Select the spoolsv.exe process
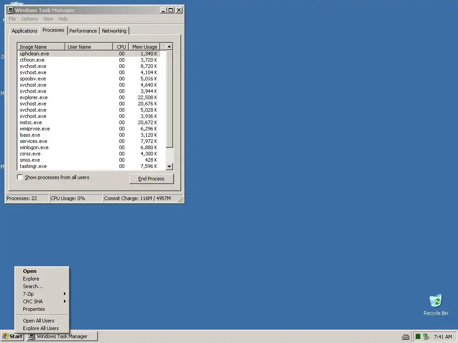Image resolution: width=458 pixels, height=343 pixels. (x=89, y=79)
